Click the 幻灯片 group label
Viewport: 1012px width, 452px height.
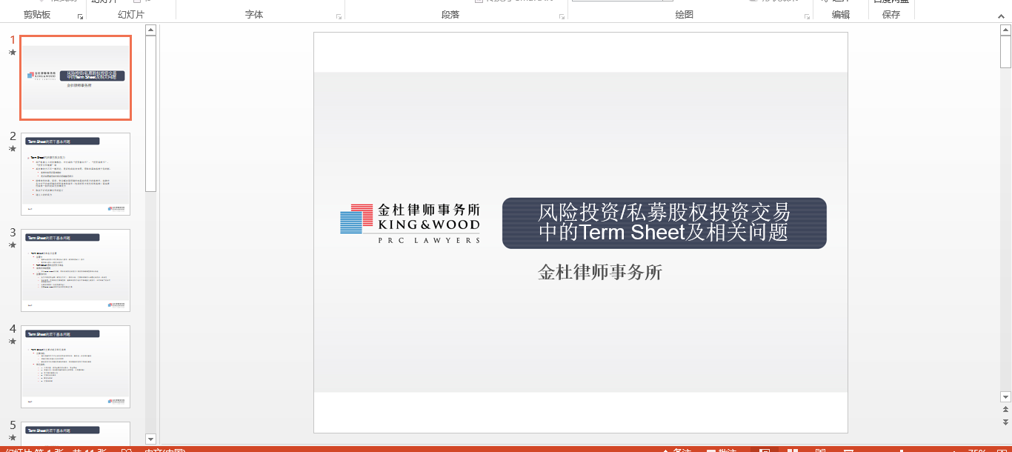pyautogui.click(x=131, y=15)
